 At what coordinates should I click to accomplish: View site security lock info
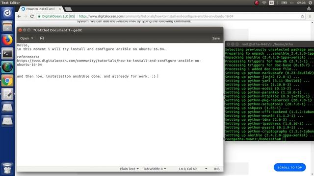pyautogui.click(x=39, y=16)
